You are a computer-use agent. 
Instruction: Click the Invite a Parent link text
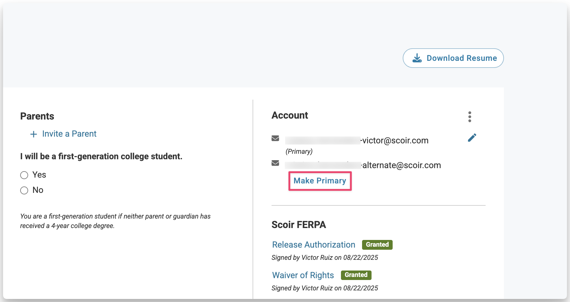(x=69, y=134)
